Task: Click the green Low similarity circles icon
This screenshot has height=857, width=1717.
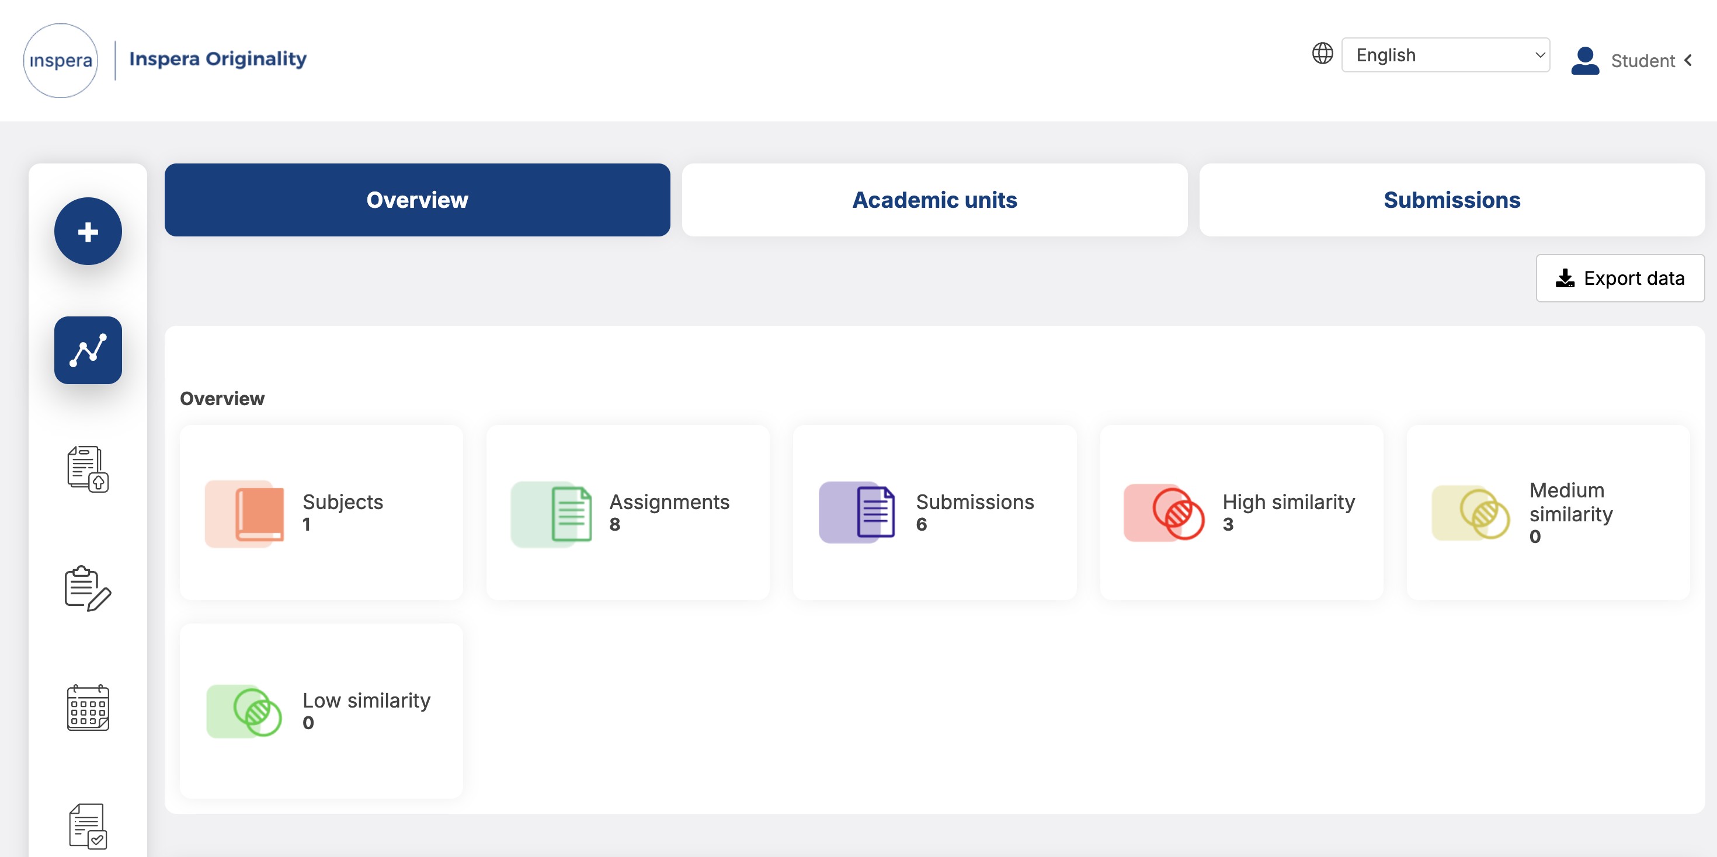Action: pos(245,711)
